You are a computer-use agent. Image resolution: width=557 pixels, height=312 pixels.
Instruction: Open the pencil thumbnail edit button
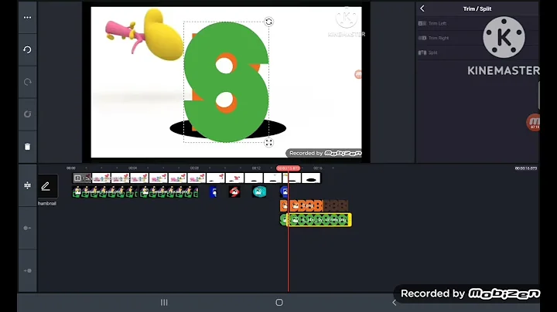click(46, 186)
